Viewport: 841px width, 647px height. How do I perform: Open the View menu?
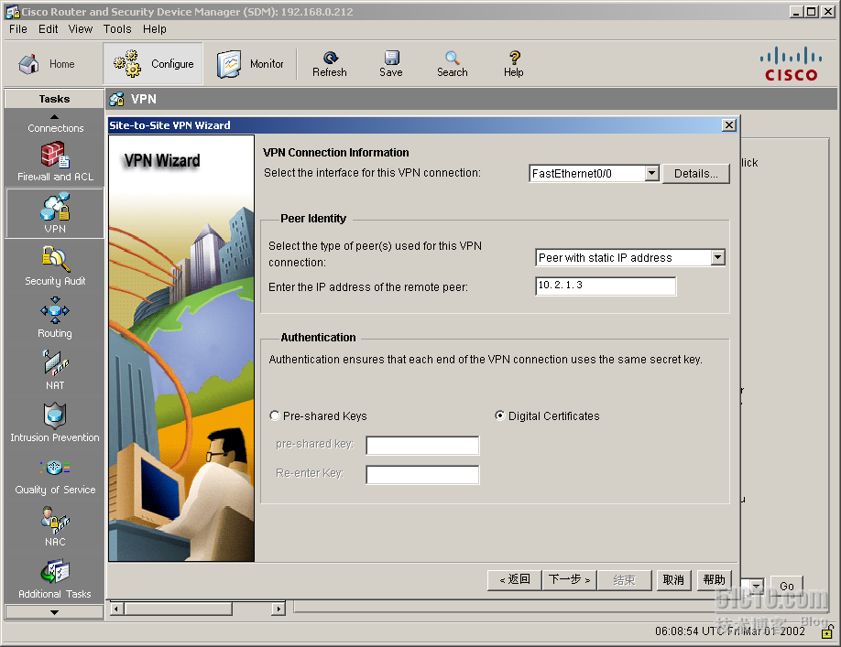tap(81, 29)
